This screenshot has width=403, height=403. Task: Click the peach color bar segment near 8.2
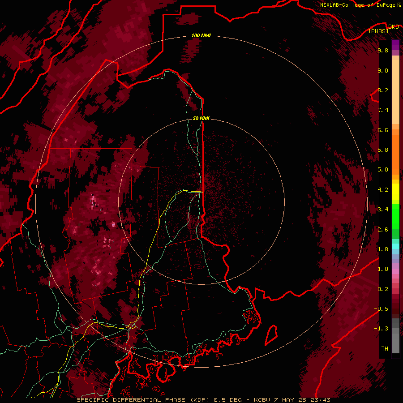pyautogui.click(x=395, y=92)
